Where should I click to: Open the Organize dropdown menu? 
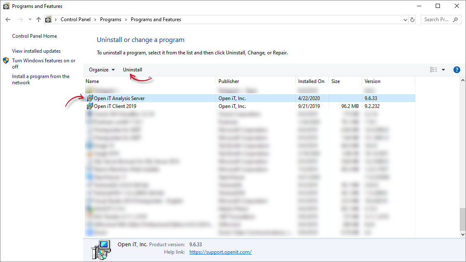pos(101,69)
